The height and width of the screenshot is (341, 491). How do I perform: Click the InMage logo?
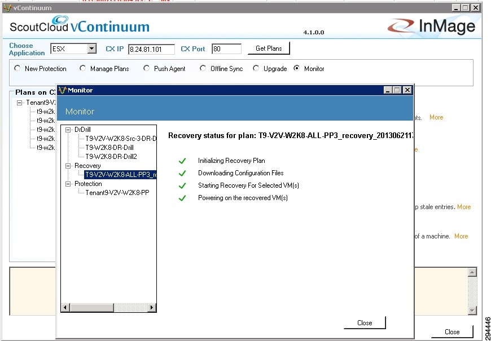coord(432,26)
